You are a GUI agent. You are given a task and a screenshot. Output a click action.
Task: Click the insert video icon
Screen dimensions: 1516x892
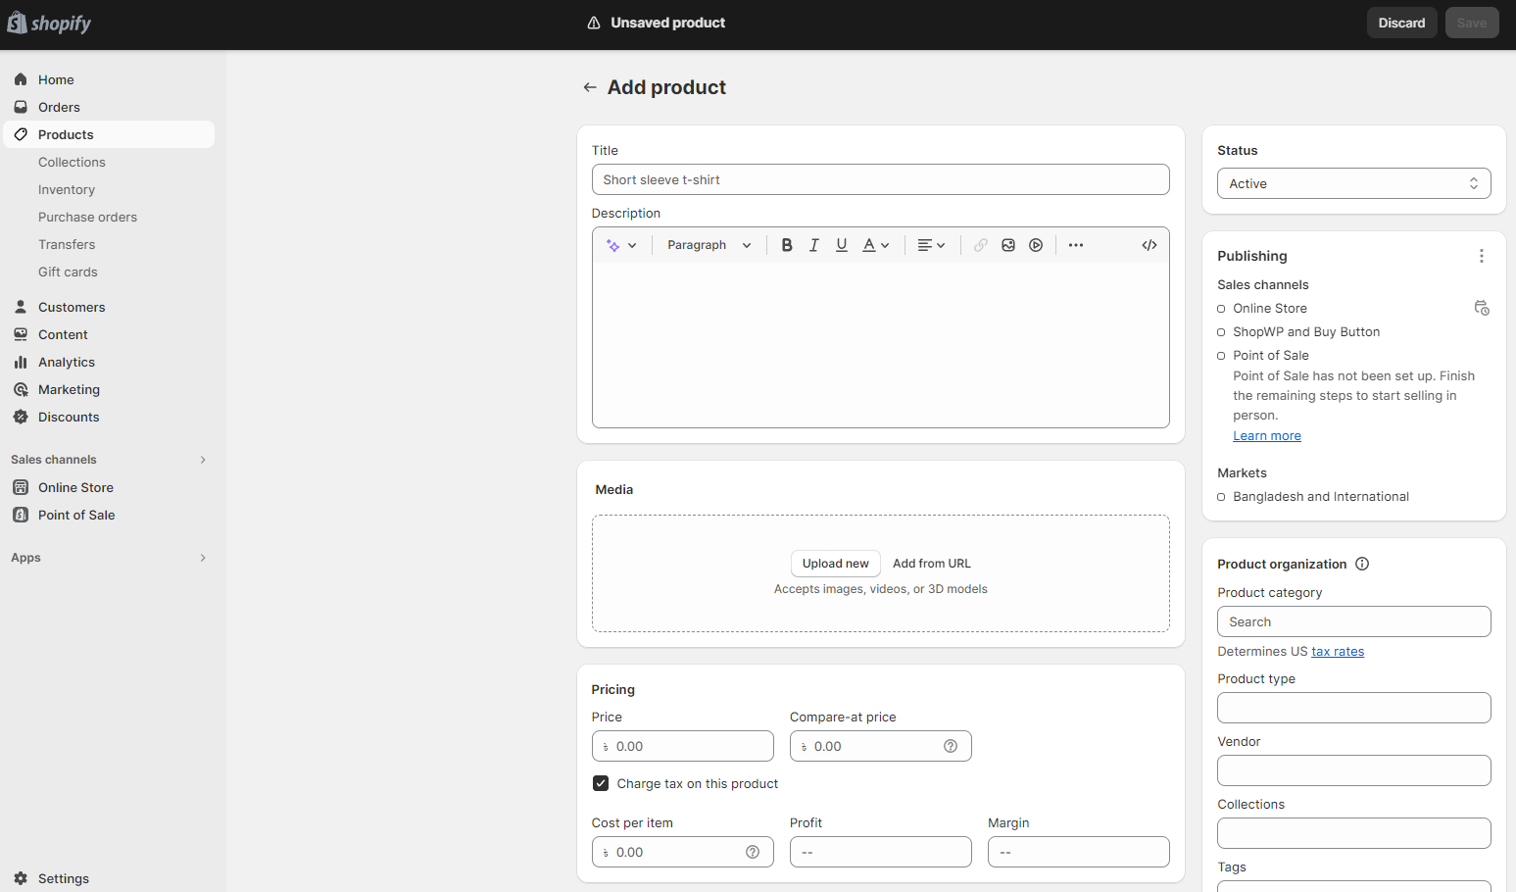tap(1036, 245)
